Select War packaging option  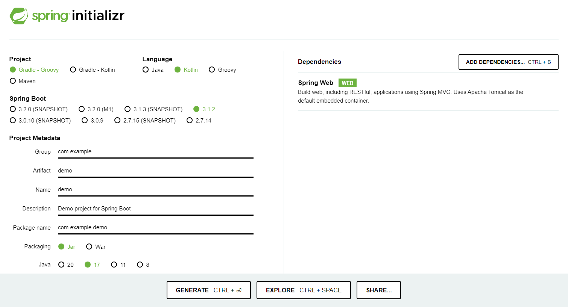tap(96, 247)
